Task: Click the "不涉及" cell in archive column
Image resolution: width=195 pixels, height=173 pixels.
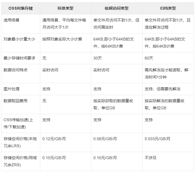Action: click(151, 158)
